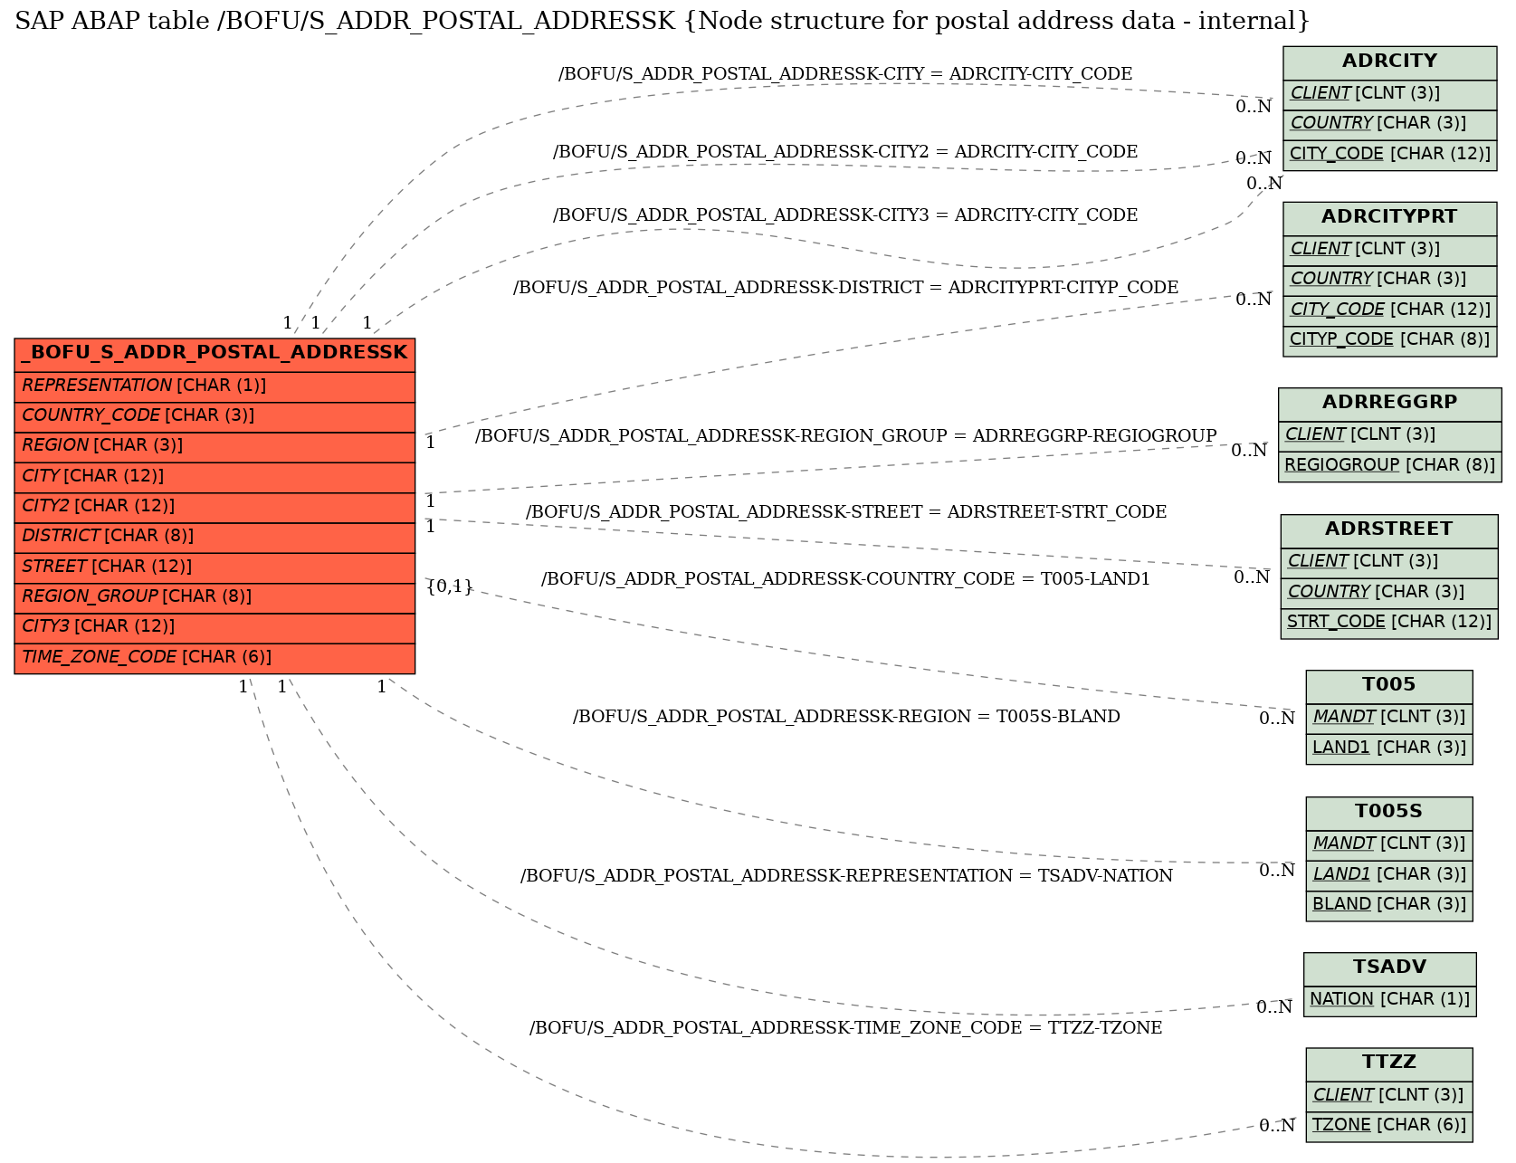The height and width of the screenshot is (1163, 1516).
Task: Click the STREET = ADRSTREET-STRT_CODE label
Action: point(845,512)
